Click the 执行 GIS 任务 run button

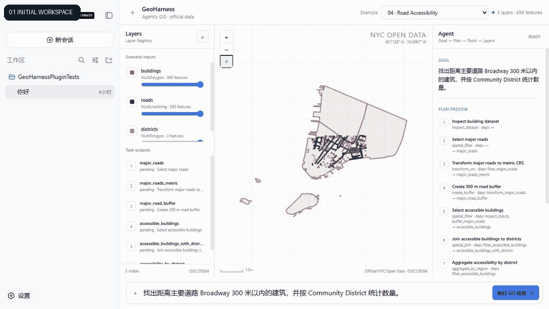tap(515, 293)
